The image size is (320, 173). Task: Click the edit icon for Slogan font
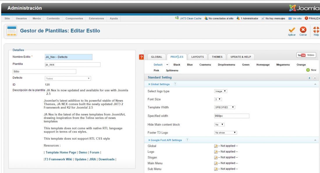(216, 157)
